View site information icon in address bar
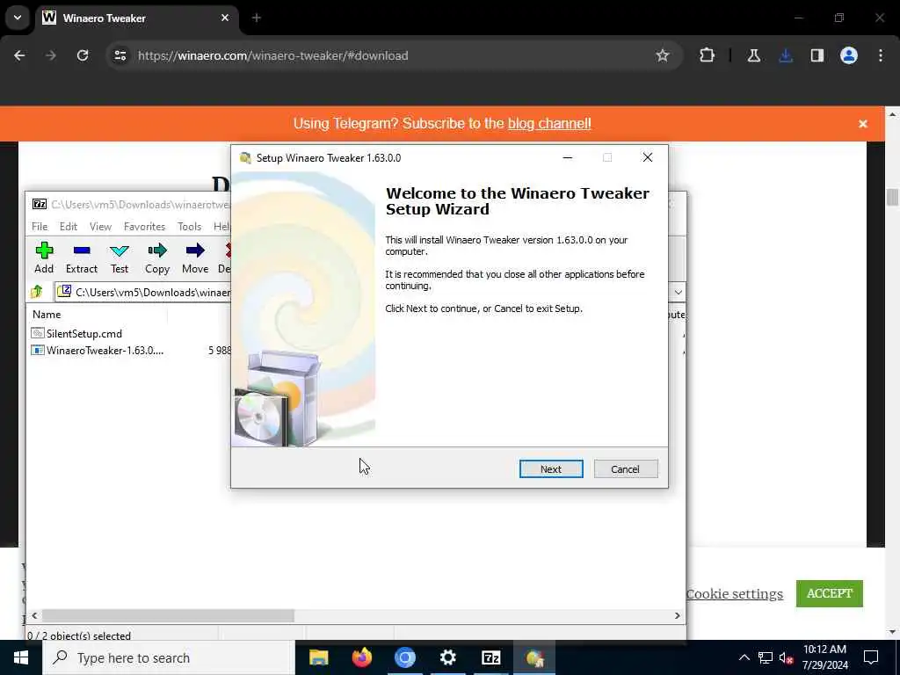The height and width of the screenshot is (675, 900). pyautogui.click(x=120, y=55)
